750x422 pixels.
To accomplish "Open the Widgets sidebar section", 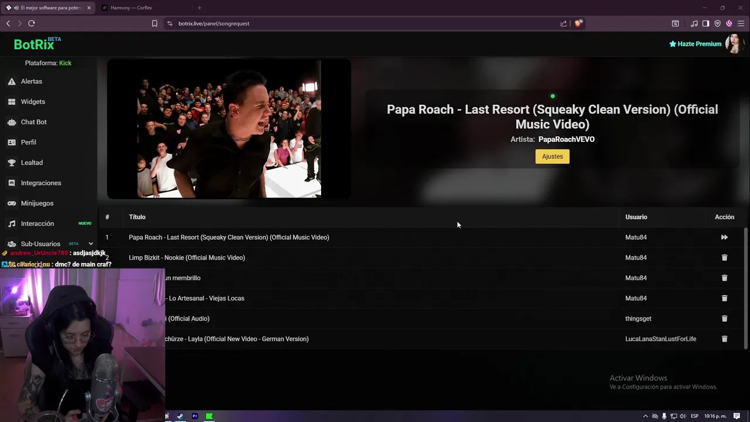I will coord(33,101).
